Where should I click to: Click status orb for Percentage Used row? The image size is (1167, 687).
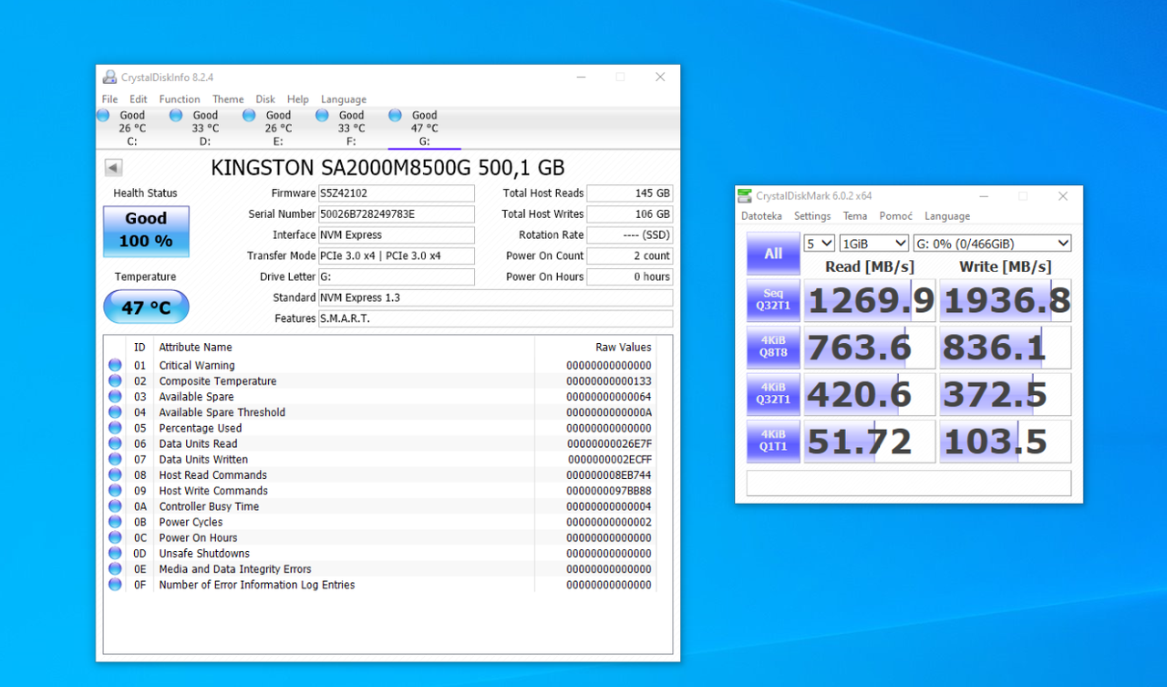point(115,428)
